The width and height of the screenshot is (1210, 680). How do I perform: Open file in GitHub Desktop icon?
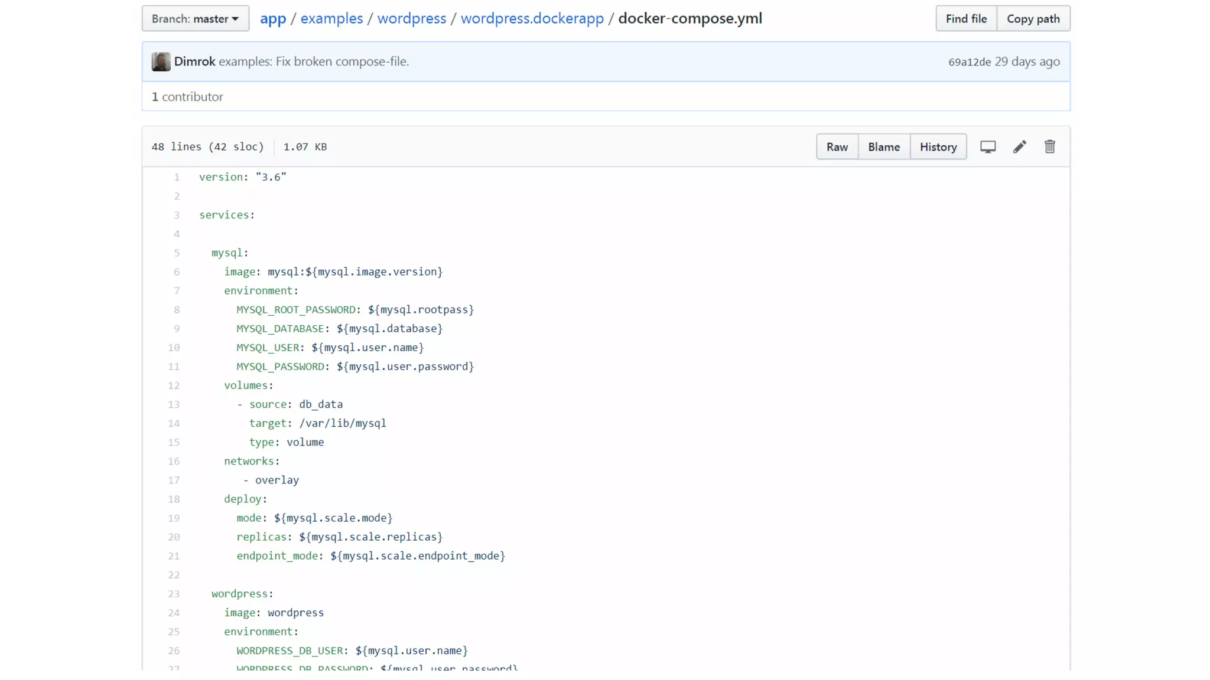point(988,147)
